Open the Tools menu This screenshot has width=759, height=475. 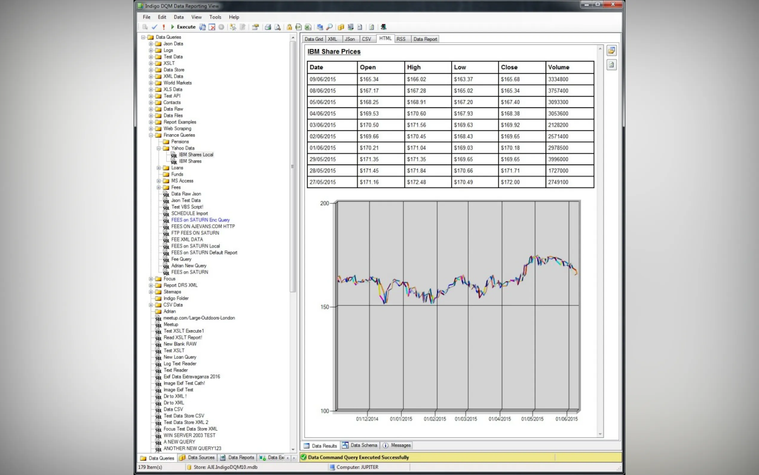pos(215,17)
